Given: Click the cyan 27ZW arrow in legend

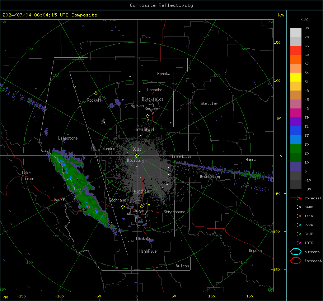Looking at the screenshot, I should [296, 225].
